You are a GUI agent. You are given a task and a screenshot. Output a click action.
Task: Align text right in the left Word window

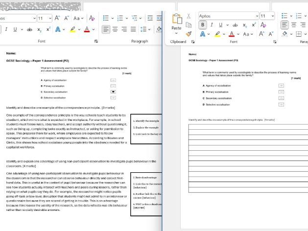[x=124, y=29]
